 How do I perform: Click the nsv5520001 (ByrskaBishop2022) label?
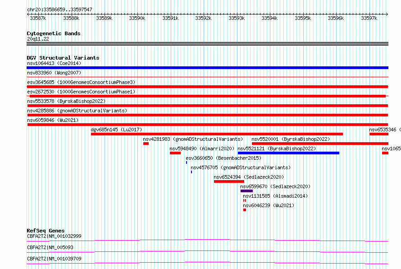(291, 139)
